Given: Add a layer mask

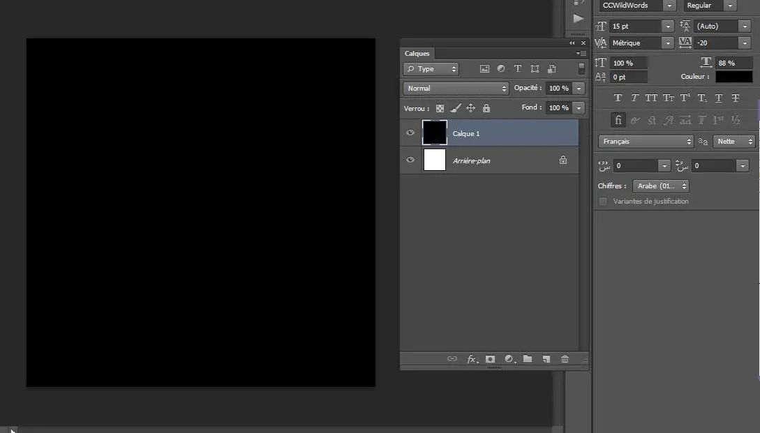Looking at the screenshot, I should (x=490, y=359).
